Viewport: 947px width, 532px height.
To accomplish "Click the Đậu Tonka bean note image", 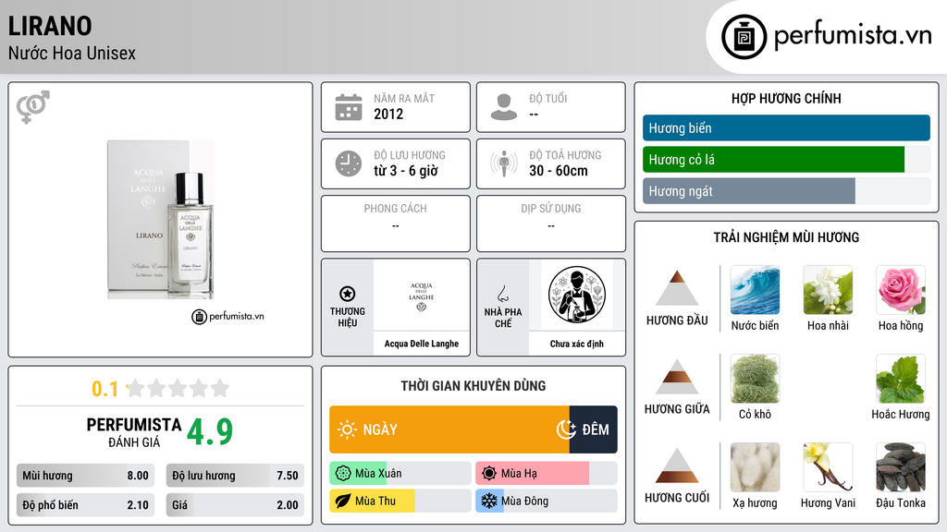I will [x=901, y=467].
